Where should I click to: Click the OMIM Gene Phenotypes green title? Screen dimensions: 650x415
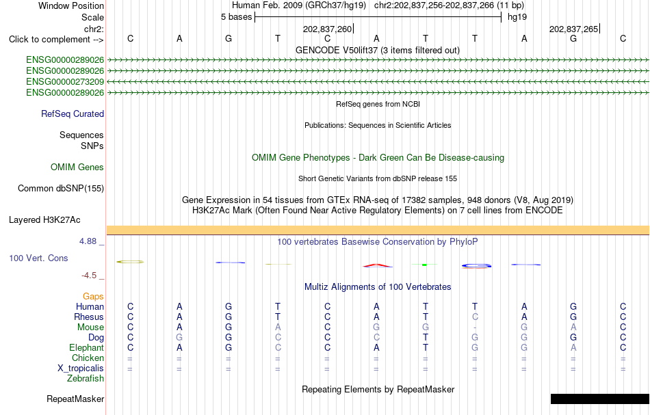[378, 158]
